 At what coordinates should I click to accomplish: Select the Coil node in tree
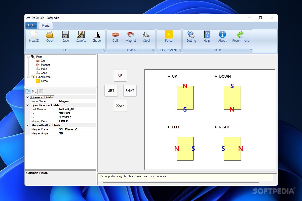43,61
